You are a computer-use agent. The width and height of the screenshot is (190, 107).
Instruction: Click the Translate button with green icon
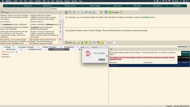(x=114, y=12)
